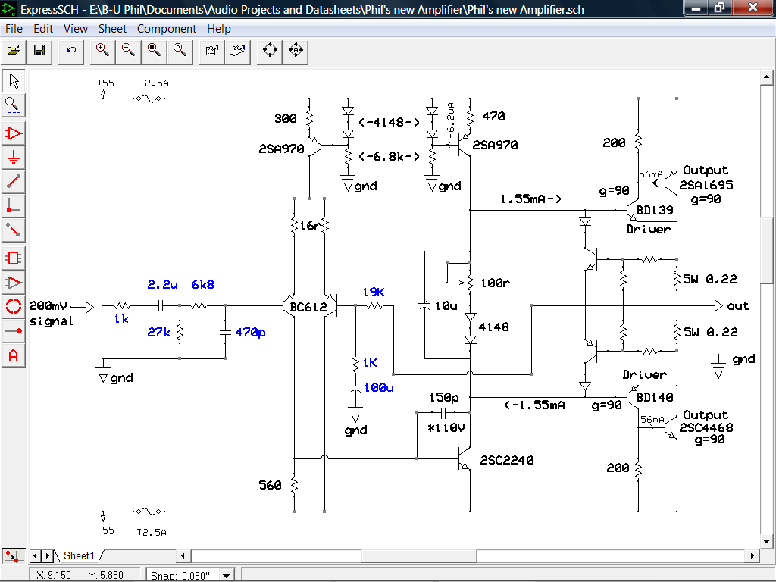Switch to the Sheet1 tab

click(79, 555)
